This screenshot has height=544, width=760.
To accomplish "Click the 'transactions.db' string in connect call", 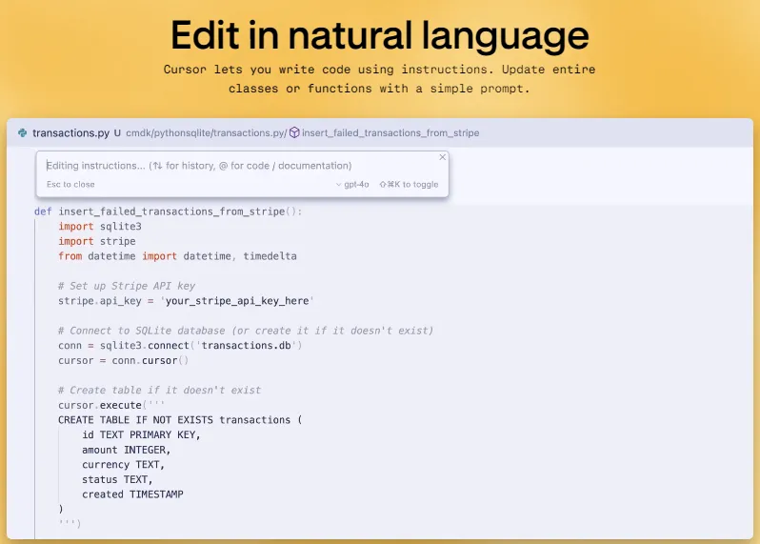I will point(250,345).
